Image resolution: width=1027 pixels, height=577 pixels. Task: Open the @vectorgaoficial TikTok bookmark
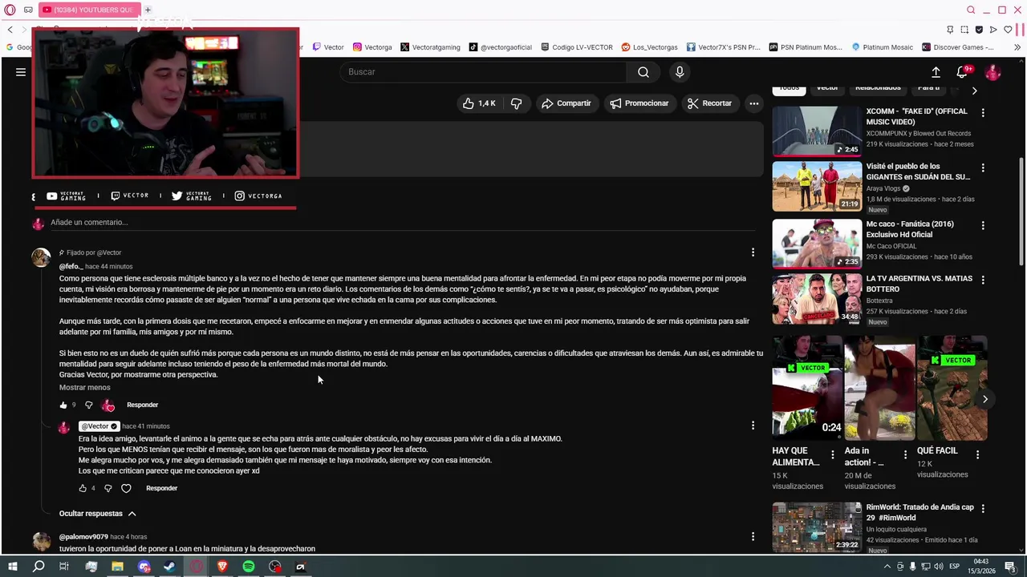pos(501,47)
